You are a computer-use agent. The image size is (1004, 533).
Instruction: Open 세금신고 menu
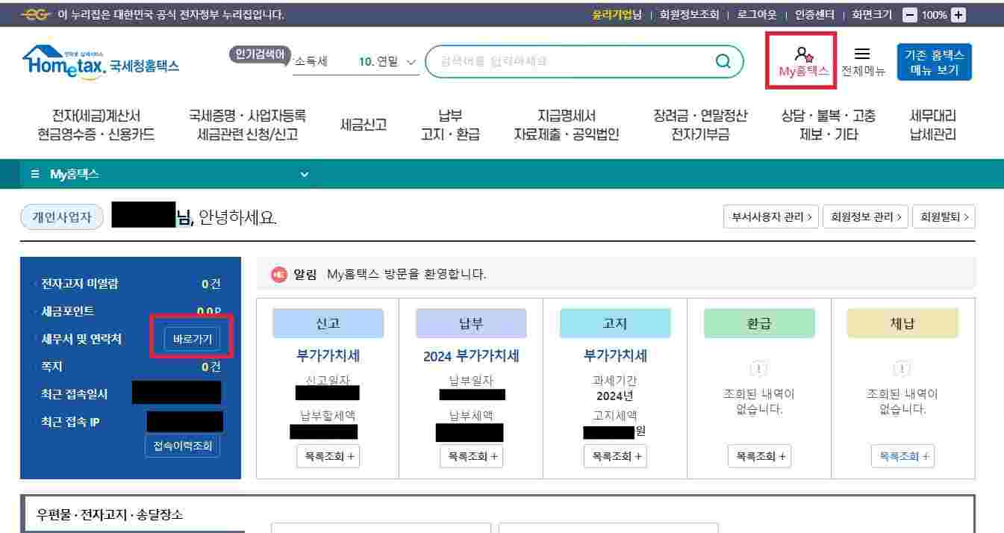(x=364, y=125)
